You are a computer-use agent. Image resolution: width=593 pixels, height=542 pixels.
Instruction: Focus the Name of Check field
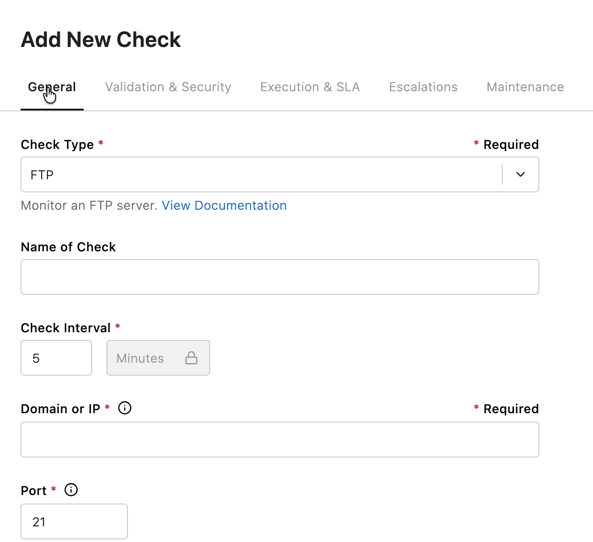(280, 277)
